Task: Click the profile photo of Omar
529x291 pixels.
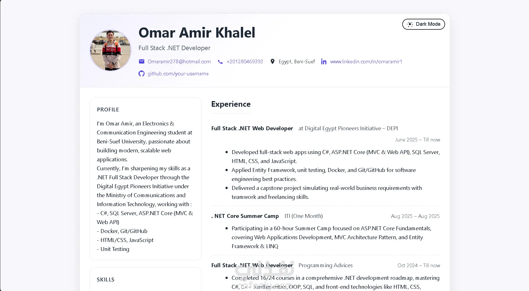Action: 110,50
